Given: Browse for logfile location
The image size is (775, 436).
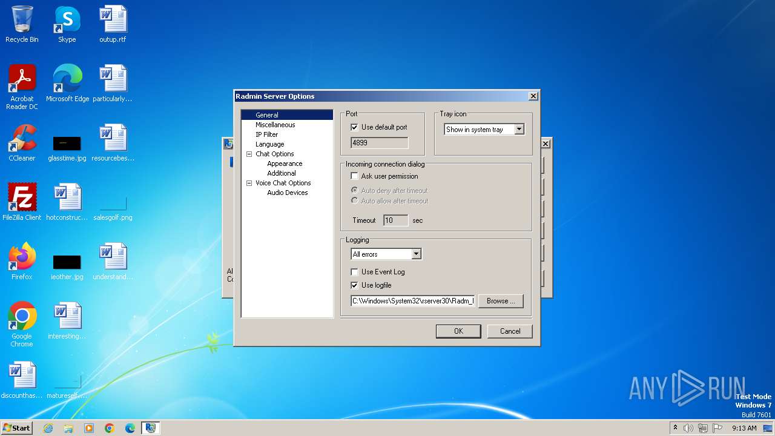Looking at the screenshot, I should pyautogui.click(x=501, y=301).
